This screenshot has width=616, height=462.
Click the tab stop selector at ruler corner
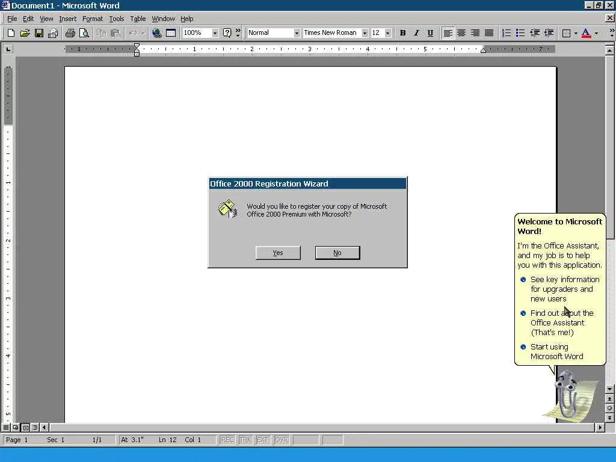[x=8, y=49]
